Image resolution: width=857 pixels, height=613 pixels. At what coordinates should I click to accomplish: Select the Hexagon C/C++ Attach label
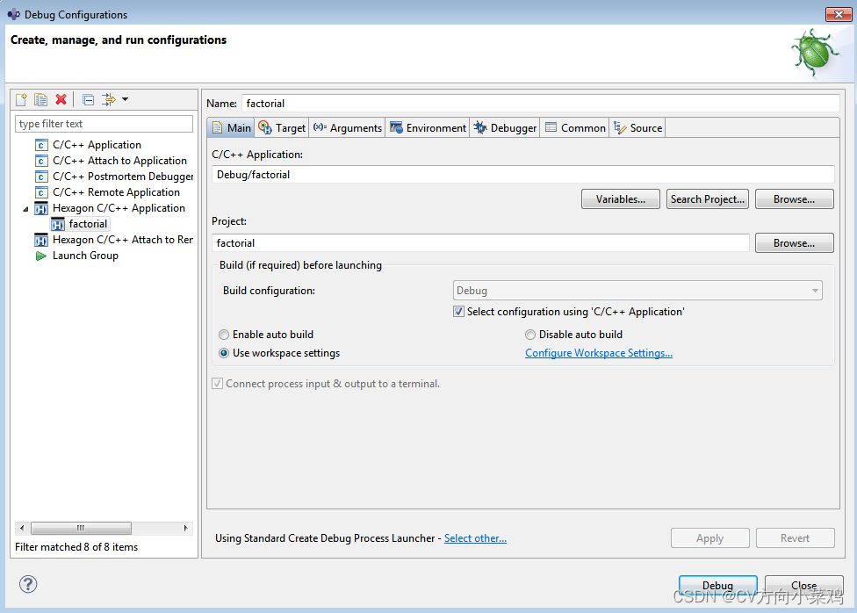[123, 240]
